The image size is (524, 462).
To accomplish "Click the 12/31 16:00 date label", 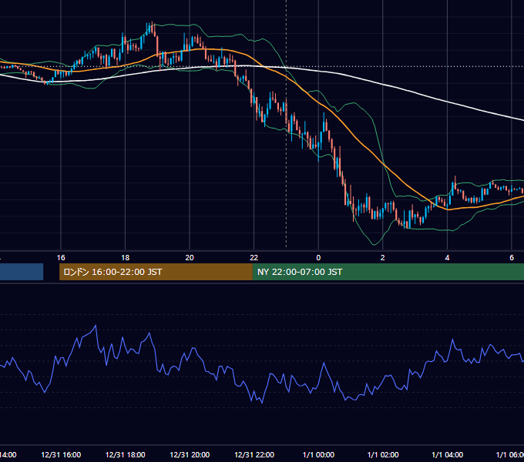I will click(61, 454).
